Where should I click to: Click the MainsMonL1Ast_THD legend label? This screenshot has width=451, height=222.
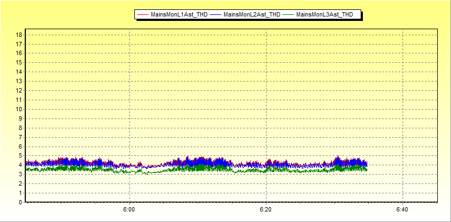[x=179, y=15]
